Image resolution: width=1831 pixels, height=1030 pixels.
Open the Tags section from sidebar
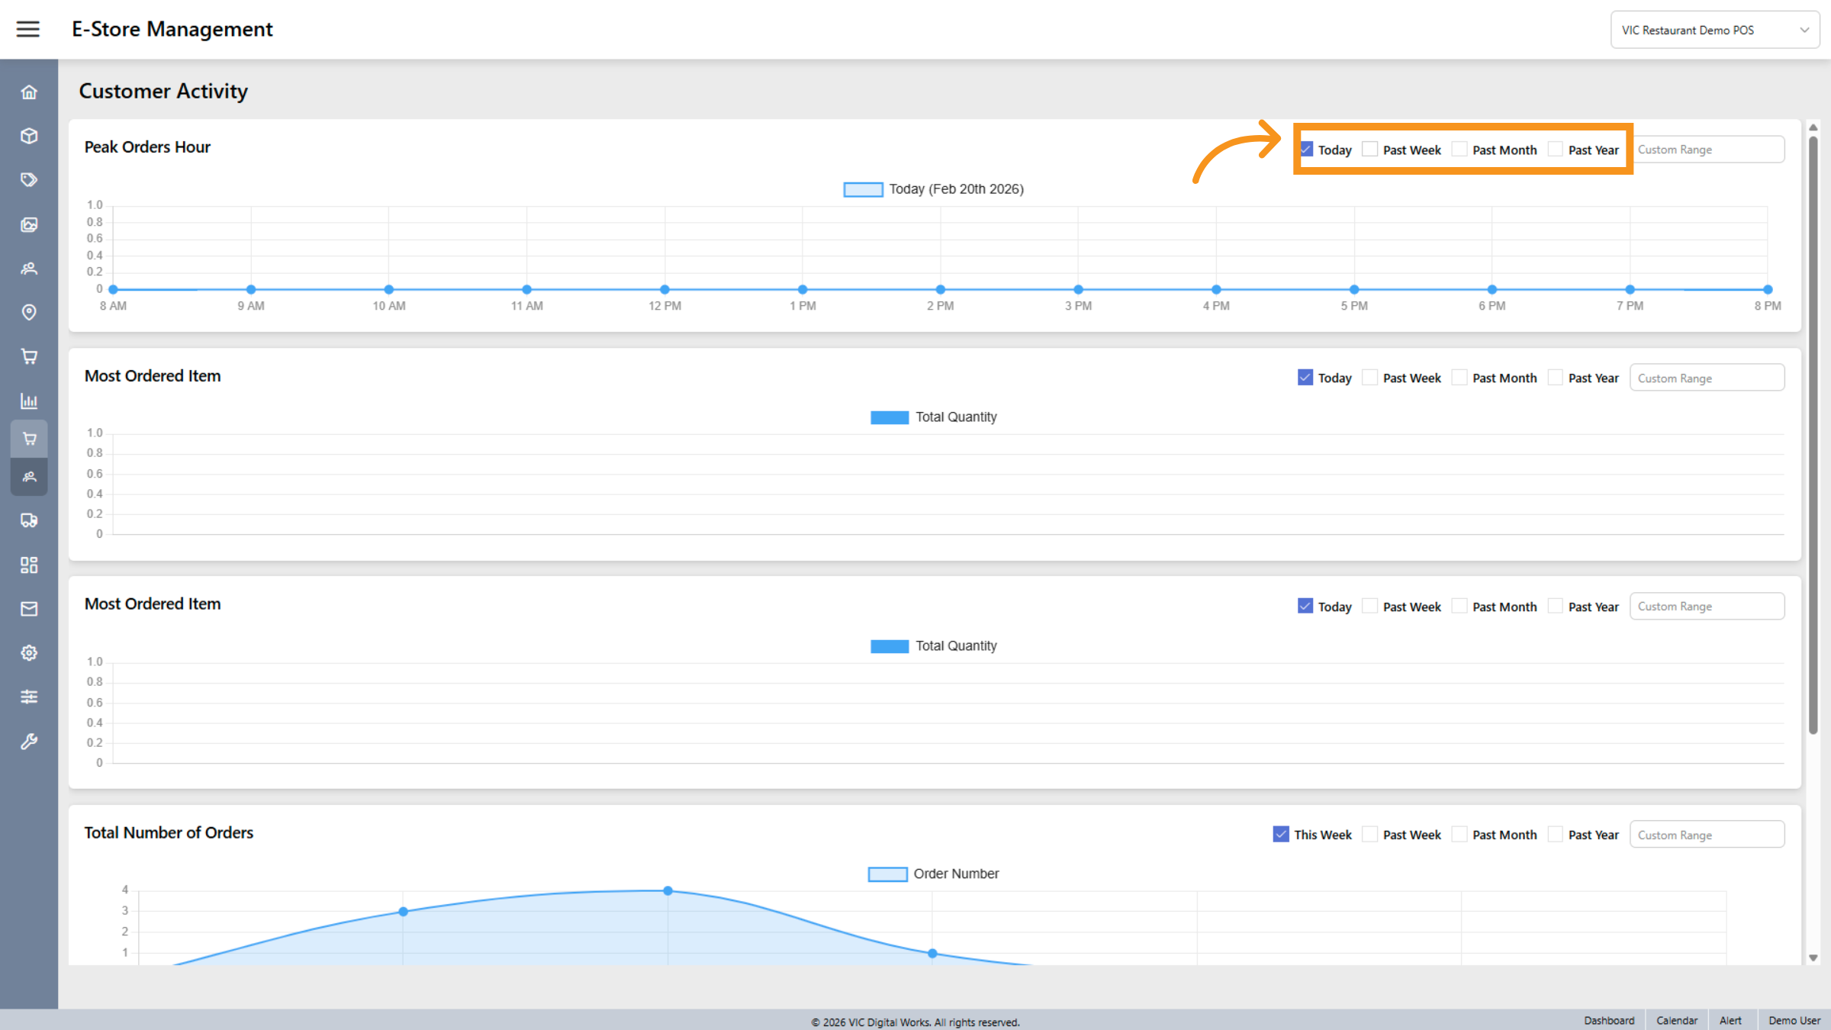tap(29, 180)
